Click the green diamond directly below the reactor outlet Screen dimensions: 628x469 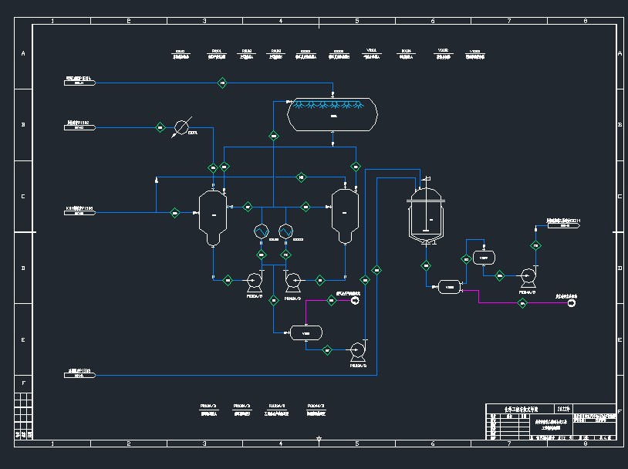(x=426, y=265)
